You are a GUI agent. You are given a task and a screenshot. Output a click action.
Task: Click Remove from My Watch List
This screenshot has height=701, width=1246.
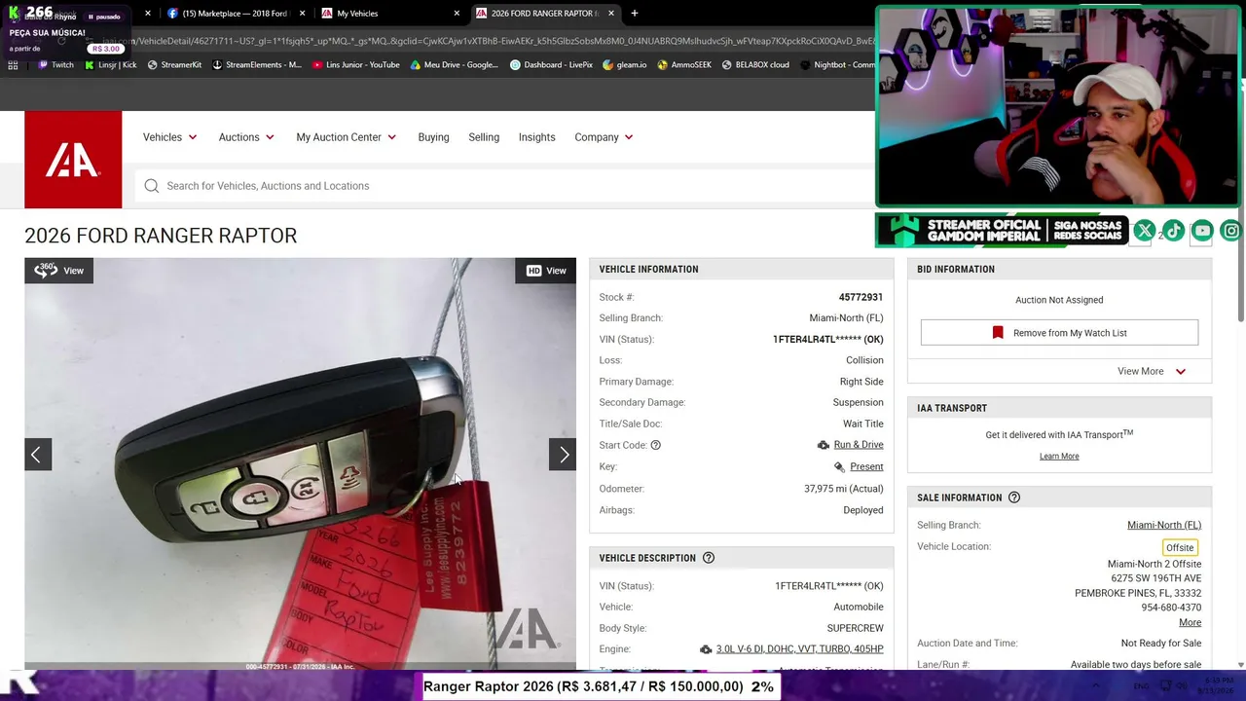coord(1059,333)
